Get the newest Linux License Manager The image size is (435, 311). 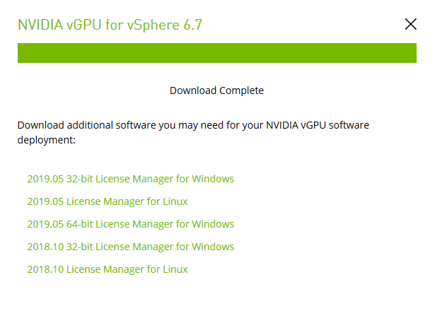(x=108, y=201)
